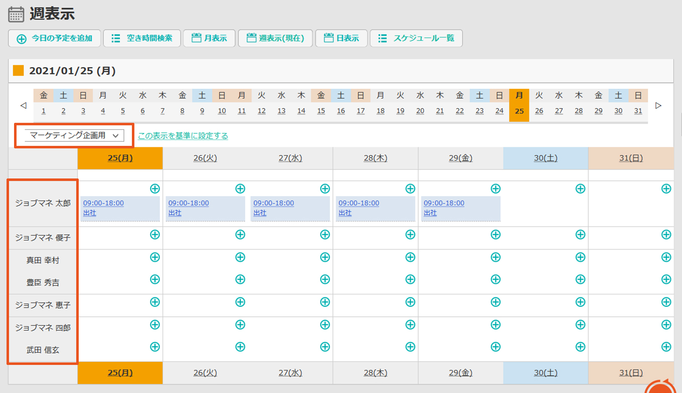Add schedule for ジョブマネ 恵子 on 28(木)

pyautogui.click(x=410, y=302)
